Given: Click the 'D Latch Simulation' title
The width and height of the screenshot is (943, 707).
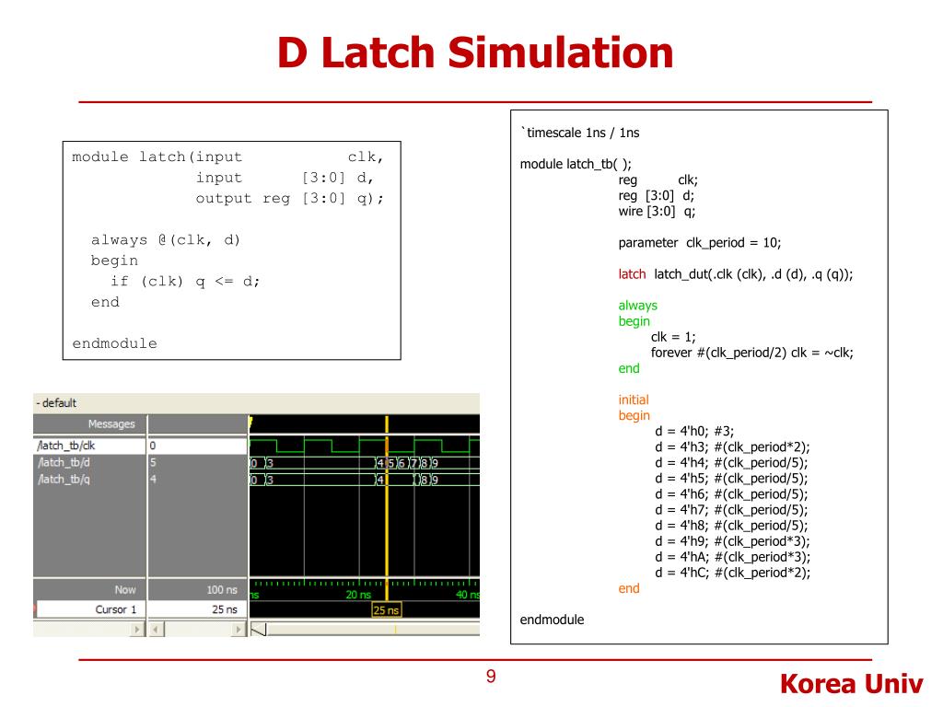Looking at the screenshot, I should tap(475, 52).
